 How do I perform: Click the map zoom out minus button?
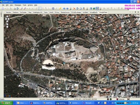pos(7,27)
